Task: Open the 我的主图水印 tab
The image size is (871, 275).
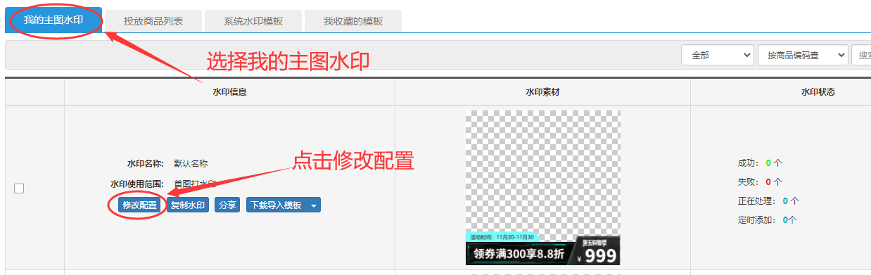Action: tap(53, 20)
